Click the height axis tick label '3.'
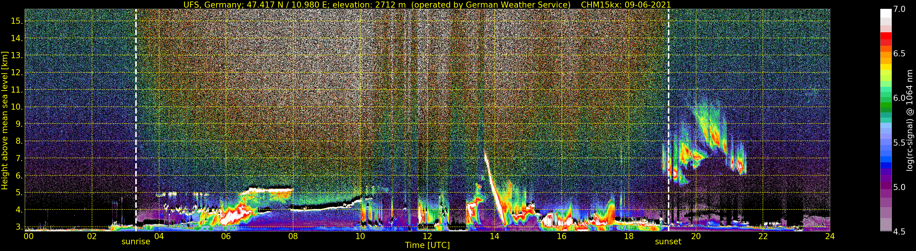The height and width of the screenshot is (251, 916). point(19,227)
